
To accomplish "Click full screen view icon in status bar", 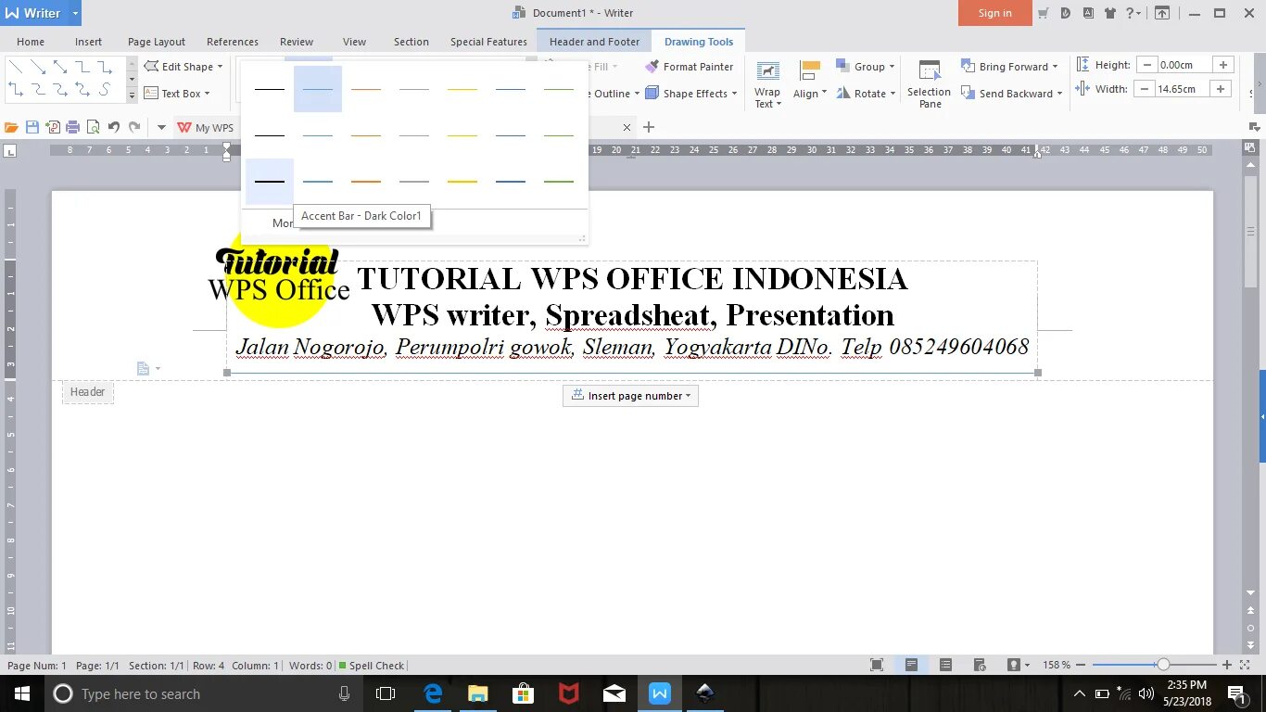I will [x=877, y=665].
